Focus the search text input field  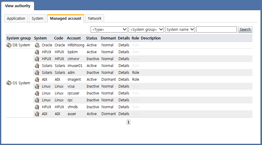tap(217, 30)
